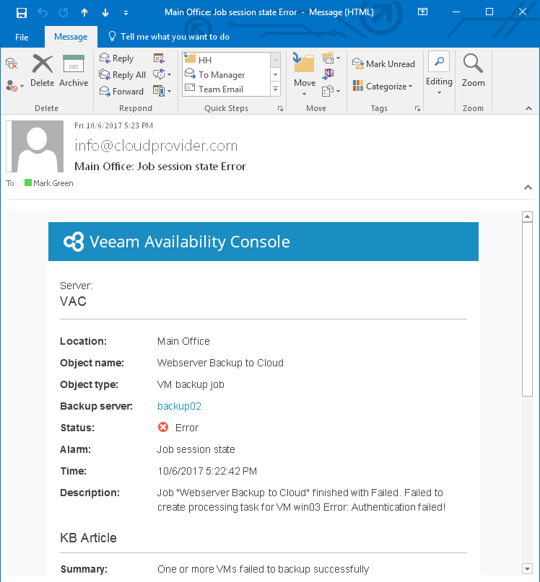Mark the message as Unread
This screenshot has height=582, width=540.
383,64
